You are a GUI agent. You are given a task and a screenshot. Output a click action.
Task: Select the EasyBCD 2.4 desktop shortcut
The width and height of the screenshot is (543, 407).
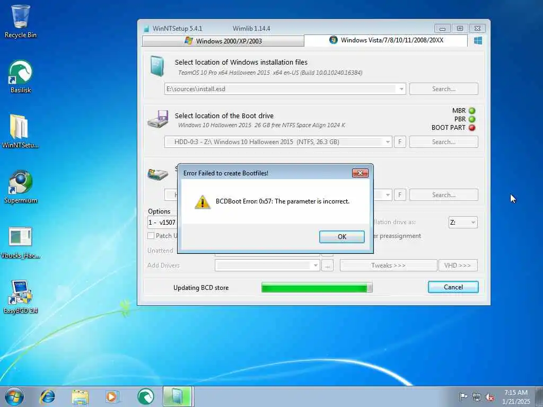pyautogui.click(x=21, y=297)
